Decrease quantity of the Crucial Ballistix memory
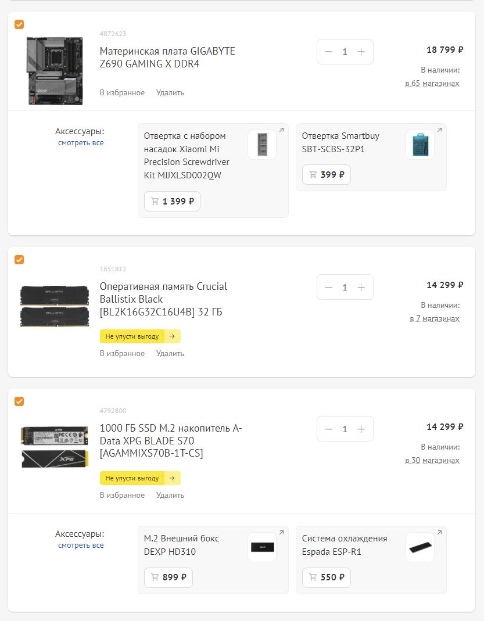This screenshot has width=484, height=621. point(328,287)
